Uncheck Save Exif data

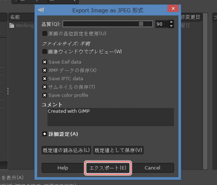44,62
